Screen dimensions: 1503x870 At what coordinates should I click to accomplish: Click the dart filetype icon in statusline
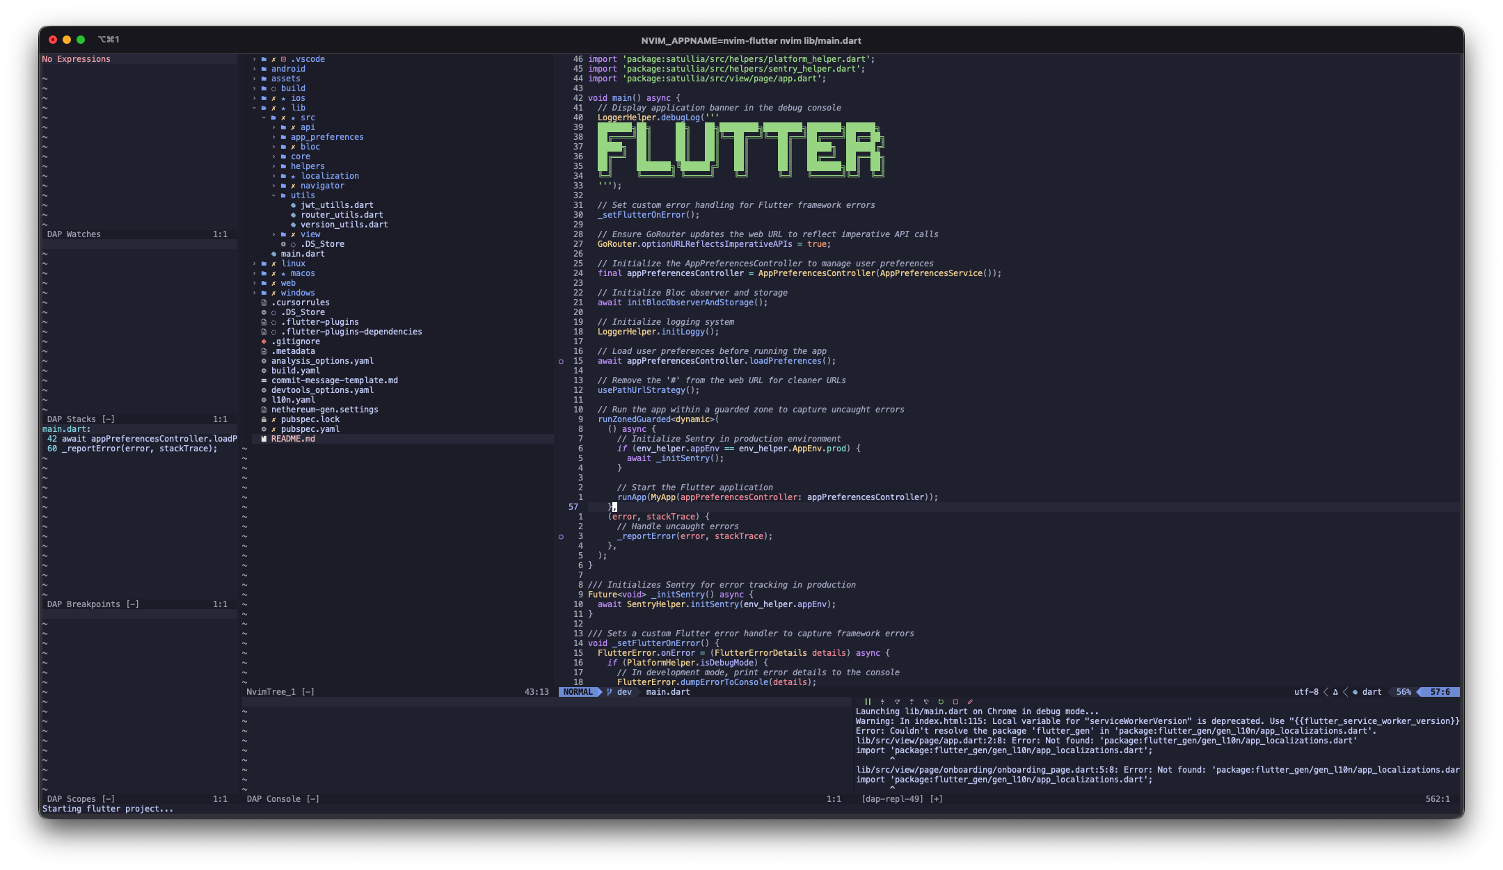(x=1355, y=692)
